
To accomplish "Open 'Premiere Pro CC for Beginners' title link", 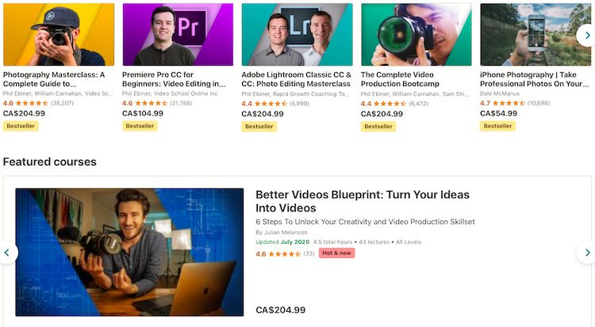I will tap(174, 79).
